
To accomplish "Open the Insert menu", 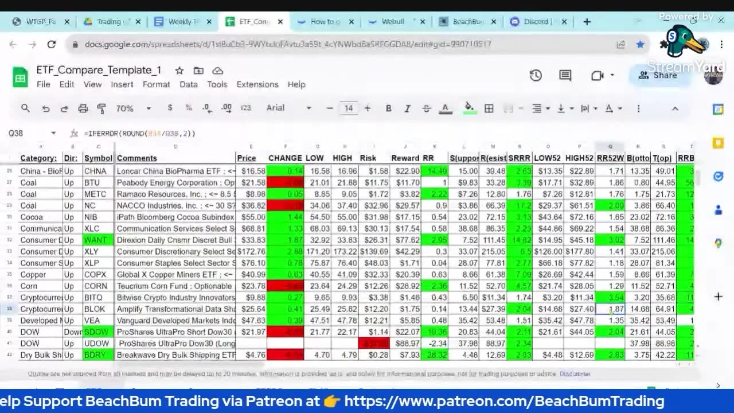I will coord(122,84).
